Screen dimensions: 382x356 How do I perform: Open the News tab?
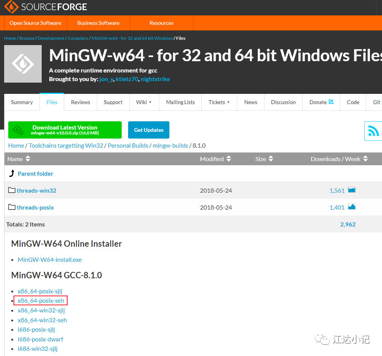pos(251,102)
